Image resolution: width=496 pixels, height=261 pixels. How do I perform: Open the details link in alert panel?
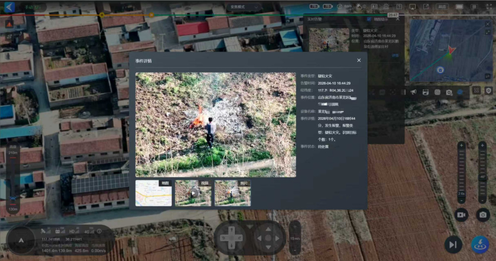click(395, 55)
